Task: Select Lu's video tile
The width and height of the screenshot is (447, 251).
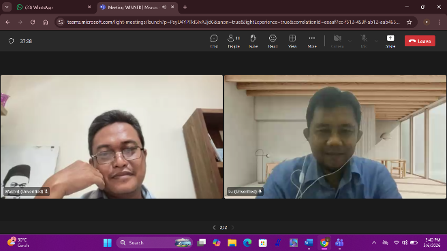Action: tap(335, 137)
